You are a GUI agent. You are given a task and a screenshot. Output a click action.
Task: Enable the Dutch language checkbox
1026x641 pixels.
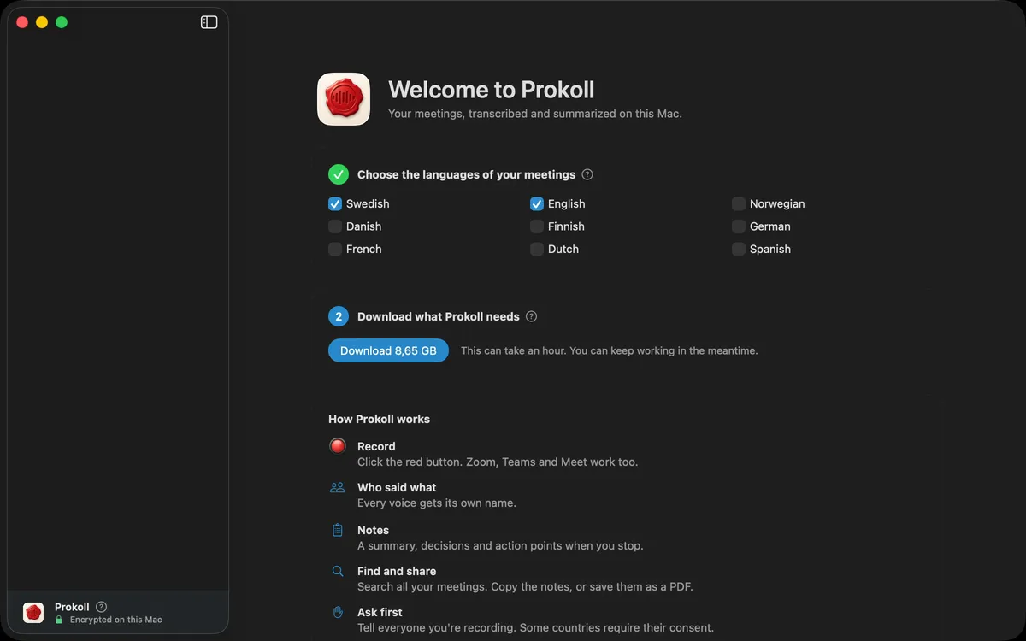537,250
